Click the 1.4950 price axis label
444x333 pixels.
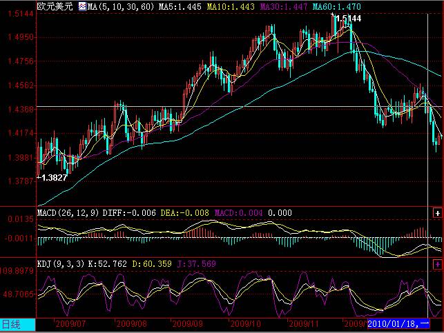[x=21, y=37]
